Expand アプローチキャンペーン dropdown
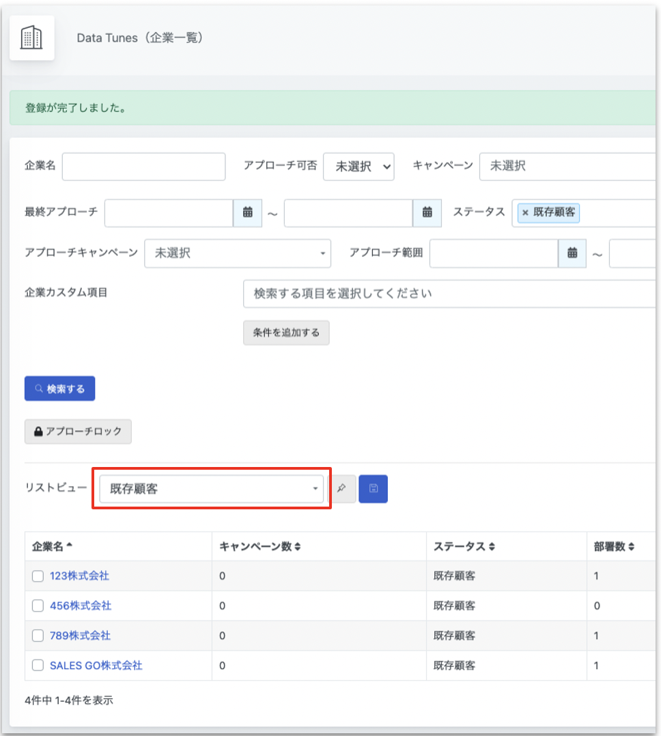Image resolution: width=661 pixels, height=736 pixels. click(238, 253)
